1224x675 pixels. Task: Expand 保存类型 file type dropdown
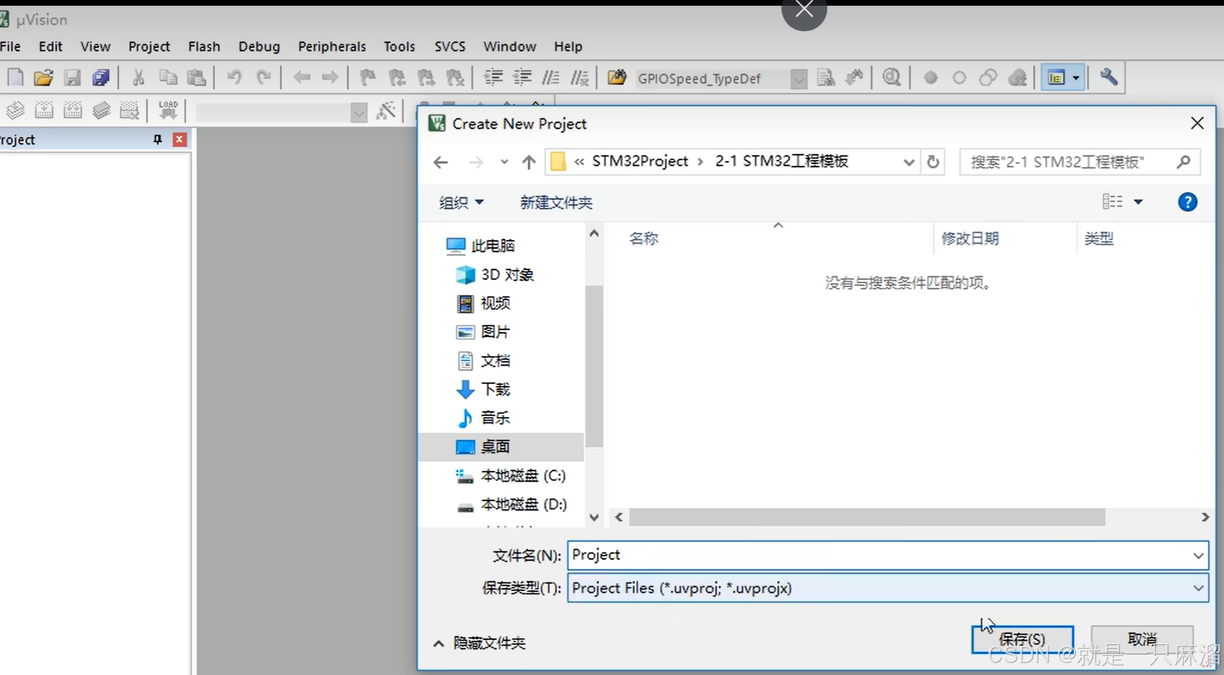pyautogui.click(x=1198, y=588)
